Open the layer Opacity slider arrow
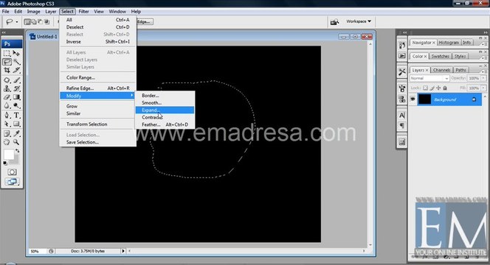 pyautogui.click(x=483, y=78)
